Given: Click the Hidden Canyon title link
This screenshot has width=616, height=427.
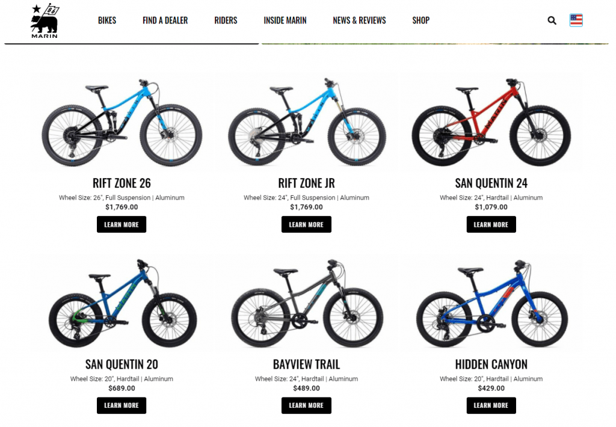Looking at the screenshot, I should (x=491, y=364).
